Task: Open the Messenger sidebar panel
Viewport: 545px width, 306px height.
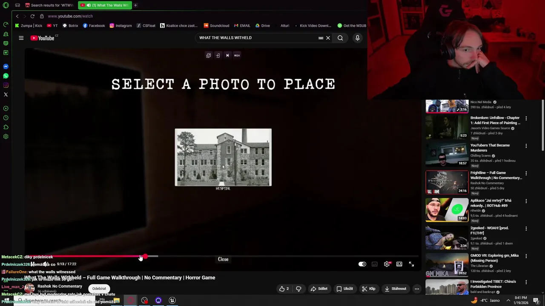Action: click(6, 66)
